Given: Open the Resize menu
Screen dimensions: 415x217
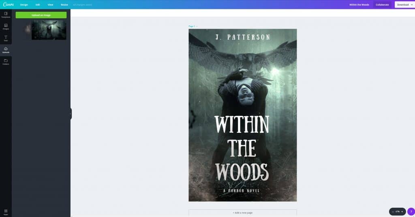Looking at the screenshot, I should (x=64, y=5).
